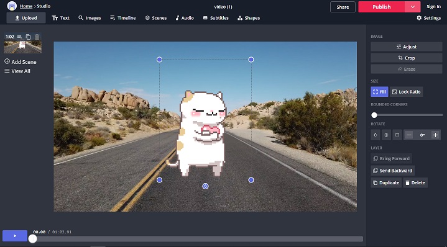Screen dimensions: 447x247
Task: Rotate the image using the rotate icon
Action: pyautogui.click(x=376, y=135)
